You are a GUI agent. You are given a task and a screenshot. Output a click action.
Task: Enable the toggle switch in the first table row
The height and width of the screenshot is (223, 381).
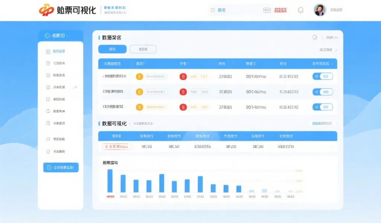tap(323, 76)
